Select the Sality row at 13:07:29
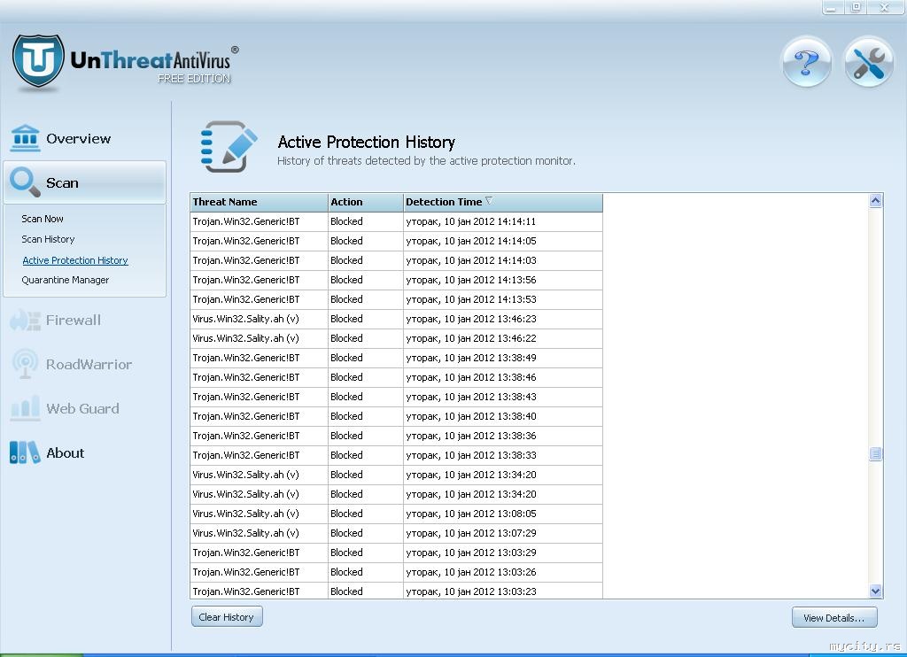 pos(396,533)
